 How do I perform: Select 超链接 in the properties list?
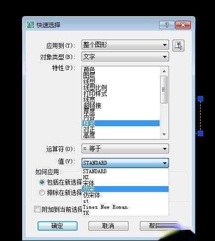(121, 105)
